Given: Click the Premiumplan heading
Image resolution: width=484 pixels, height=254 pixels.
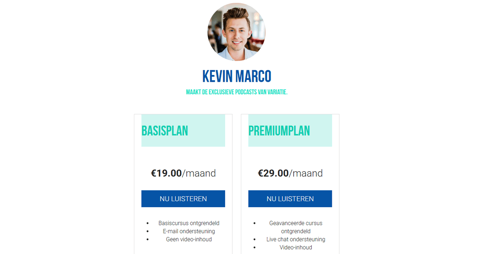Looking at the screenshot, I should pos(279,131).
